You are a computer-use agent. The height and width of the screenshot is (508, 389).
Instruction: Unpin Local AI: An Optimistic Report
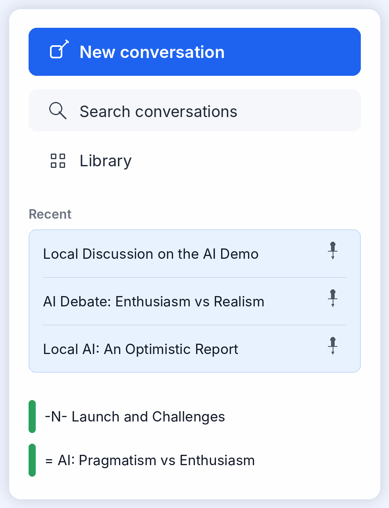[x=333, y=346]
